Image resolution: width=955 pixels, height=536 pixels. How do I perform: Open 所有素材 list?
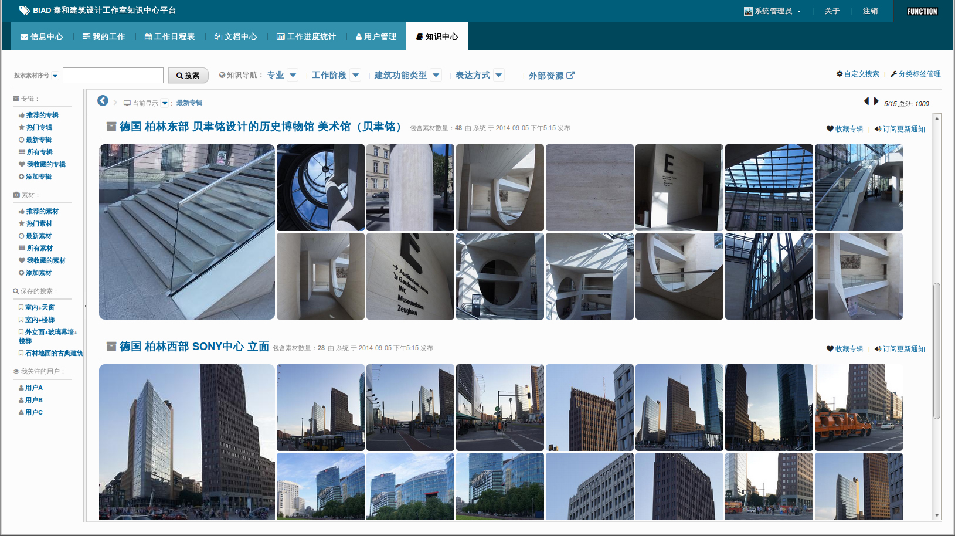35,248
